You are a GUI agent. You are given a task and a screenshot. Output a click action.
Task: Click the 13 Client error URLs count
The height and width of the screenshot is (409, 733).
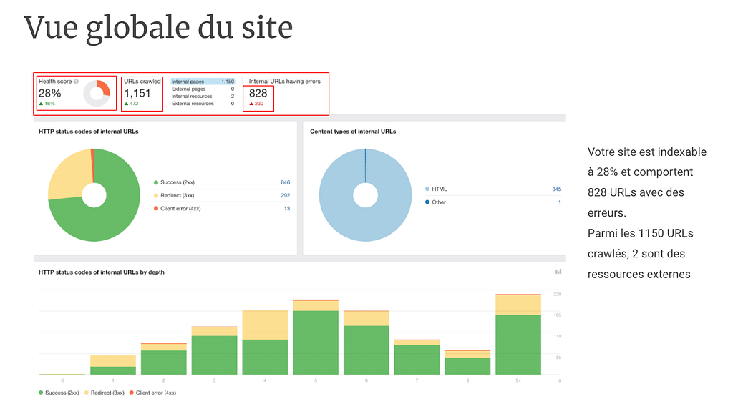286,208
